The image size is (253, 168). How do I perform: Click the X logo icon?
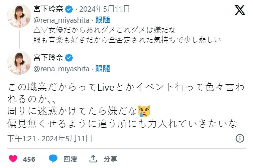[x=240, y=10]
